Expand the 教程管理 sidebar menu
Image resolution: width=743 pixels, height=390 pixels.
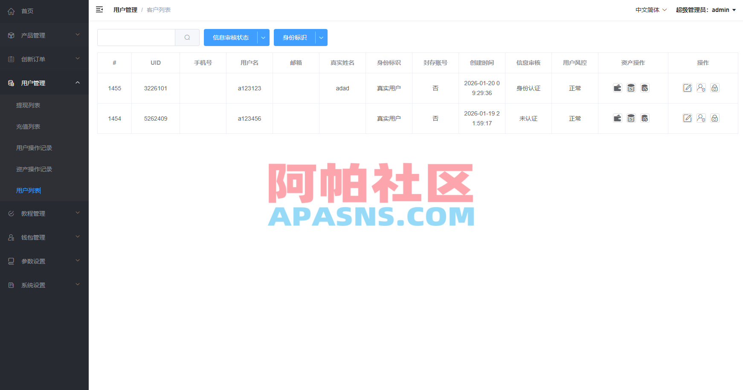click(x=44, y=213)
